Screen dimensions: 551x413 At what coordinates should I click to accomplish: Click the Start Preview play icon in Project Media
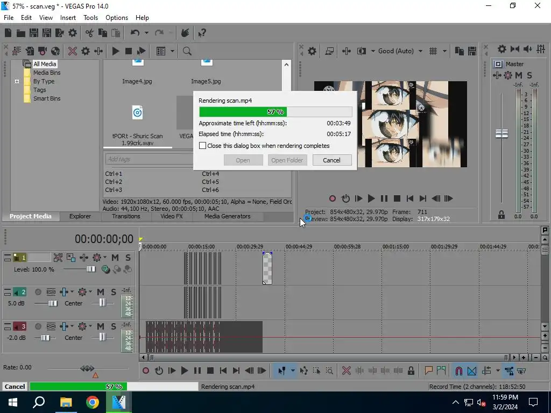(116, 51)
